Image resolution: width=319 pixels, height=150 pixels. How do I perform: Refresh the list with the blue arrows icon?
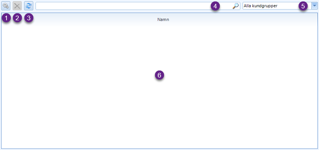[x=29, y=6]
